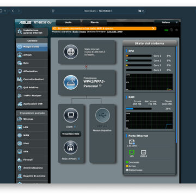Click the browser address bar
Screen dimensions: 196x196
click(x=98, y=11)
